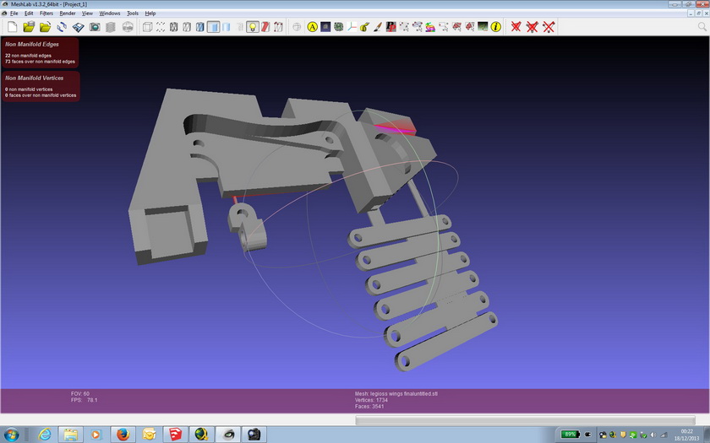This screenshot has width=710, height=443.
Task: Launch Internet Explorer from taskbar
Action: [x=44, y=435]
